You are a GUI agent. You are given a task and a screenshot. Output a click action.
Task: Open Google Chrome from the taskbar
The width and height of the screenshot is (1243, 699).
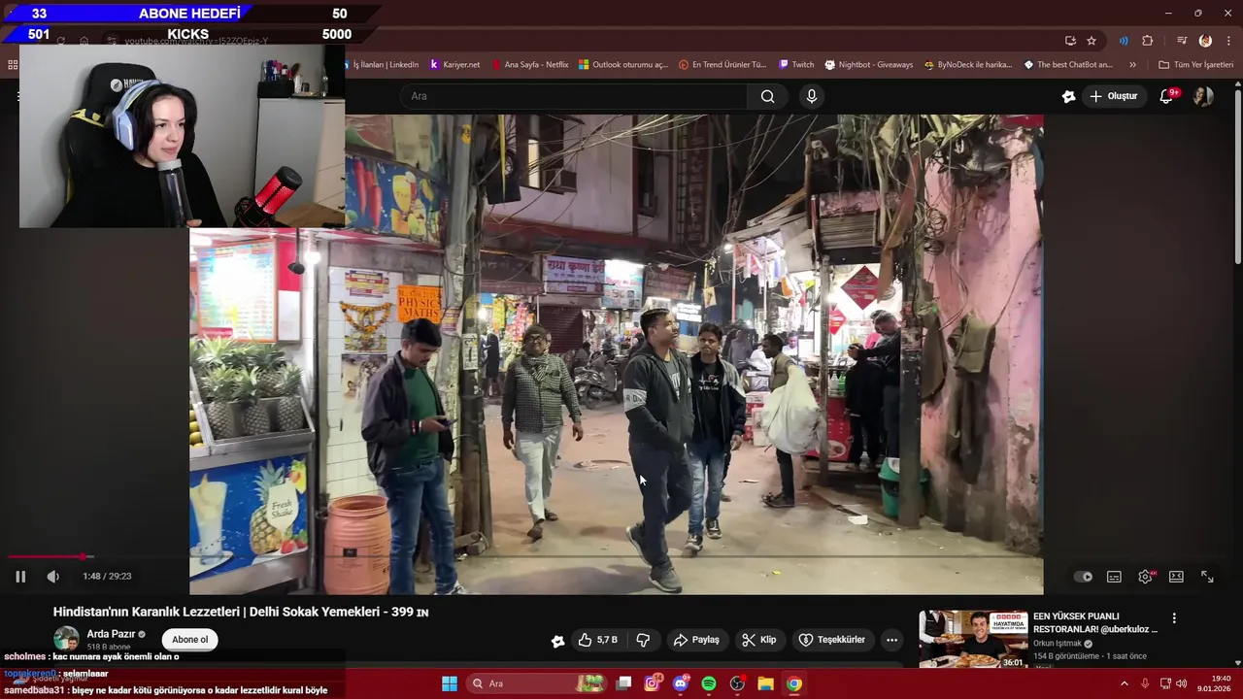(x=794, y=683)
